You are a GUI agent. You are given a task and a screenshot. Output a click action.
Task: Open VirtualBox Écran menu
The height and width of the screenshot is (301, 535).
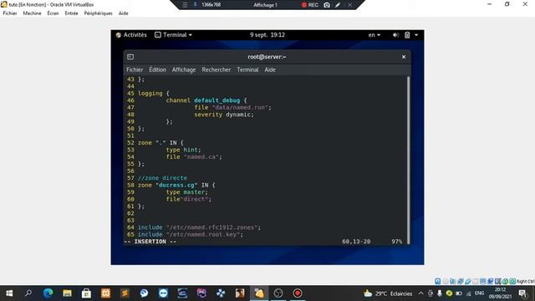click(53, 13)
